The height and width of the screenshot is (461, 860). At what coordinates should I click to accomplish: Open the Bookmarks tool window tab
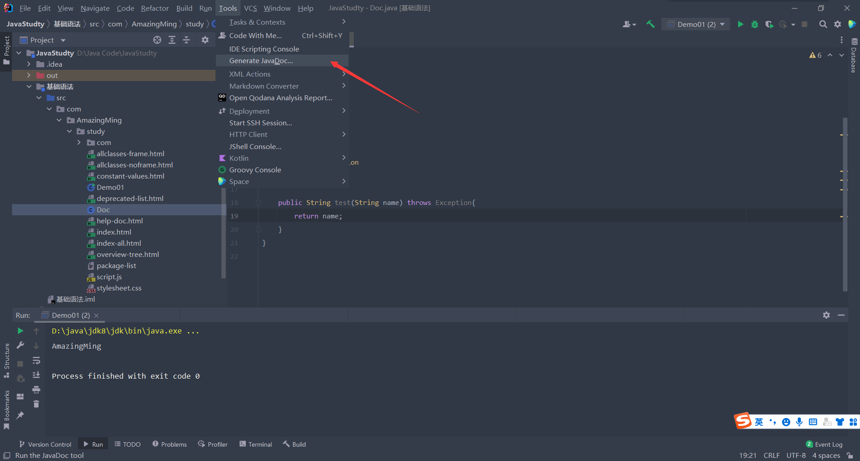(x=6, y=409)
